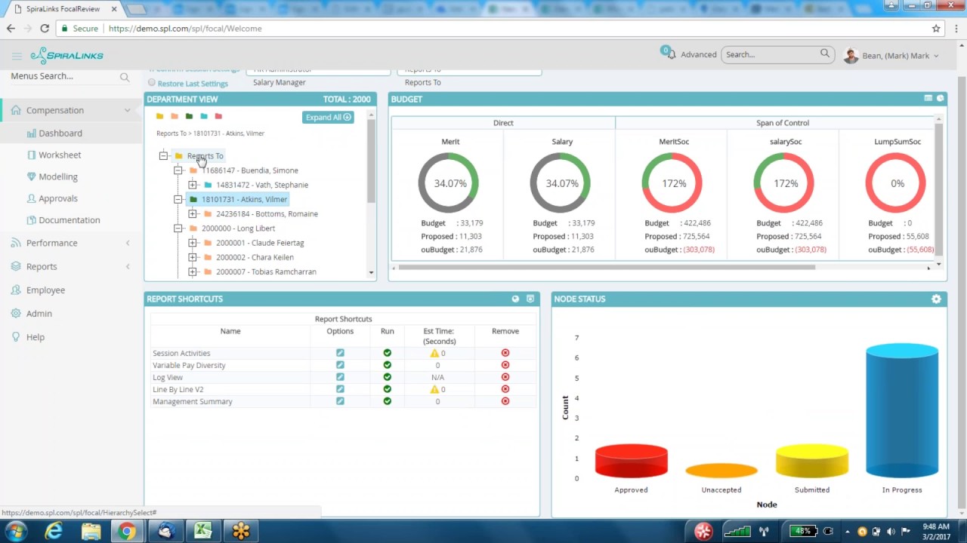
Task: Open the notifications bell
Action: (669, 54)
